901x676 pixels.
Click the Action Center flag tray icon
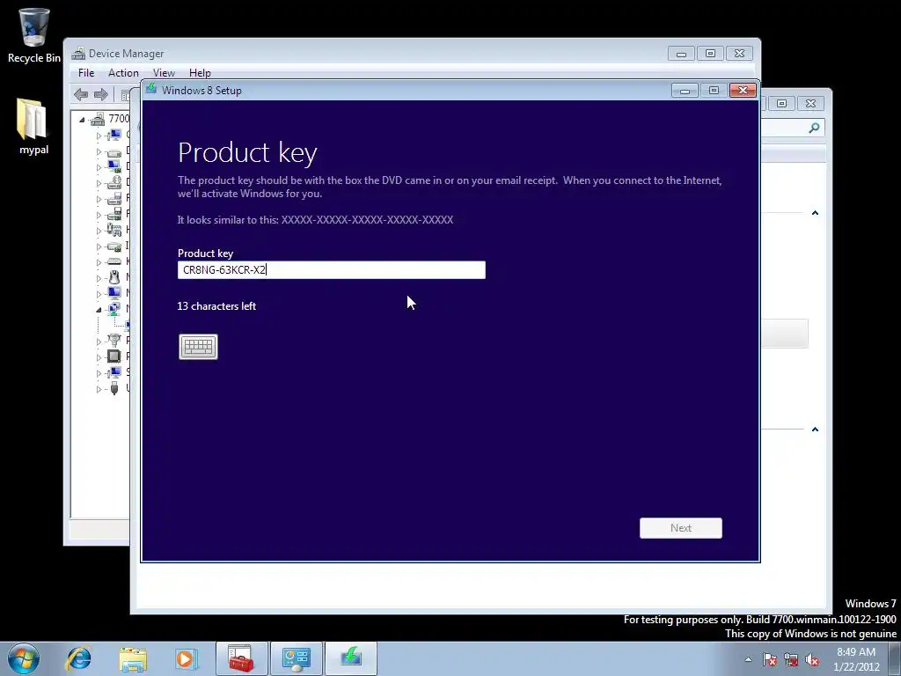click(770, 660)
